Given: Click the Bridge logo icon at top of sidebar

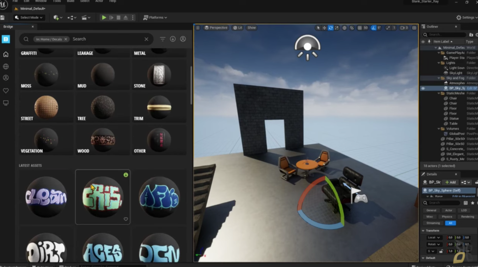Looking at the screenshot, I should (x=6, y=39).
